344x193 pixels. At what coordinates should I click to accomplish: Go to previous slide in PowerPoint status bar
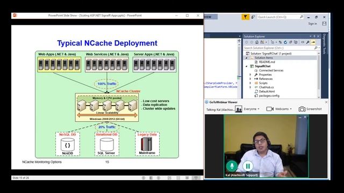(144, 178)
